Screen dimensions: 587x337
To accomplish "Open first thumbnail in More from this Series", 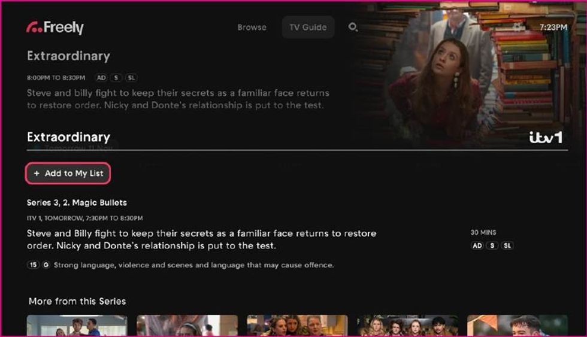I will (x=77, y=326).
